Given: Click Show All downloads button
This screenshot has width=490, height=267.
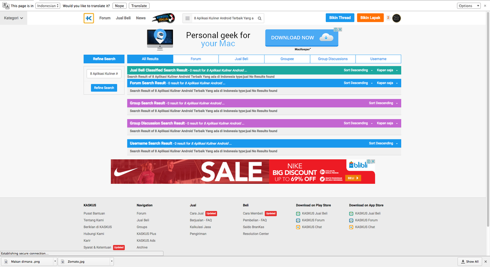Looking at the screenshot, I should (x=470, y=262).
